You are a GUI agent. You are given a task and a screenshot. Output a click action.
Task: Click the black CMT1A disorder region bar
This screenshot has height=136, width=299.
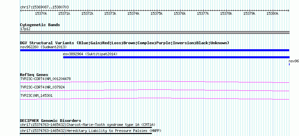86,127
